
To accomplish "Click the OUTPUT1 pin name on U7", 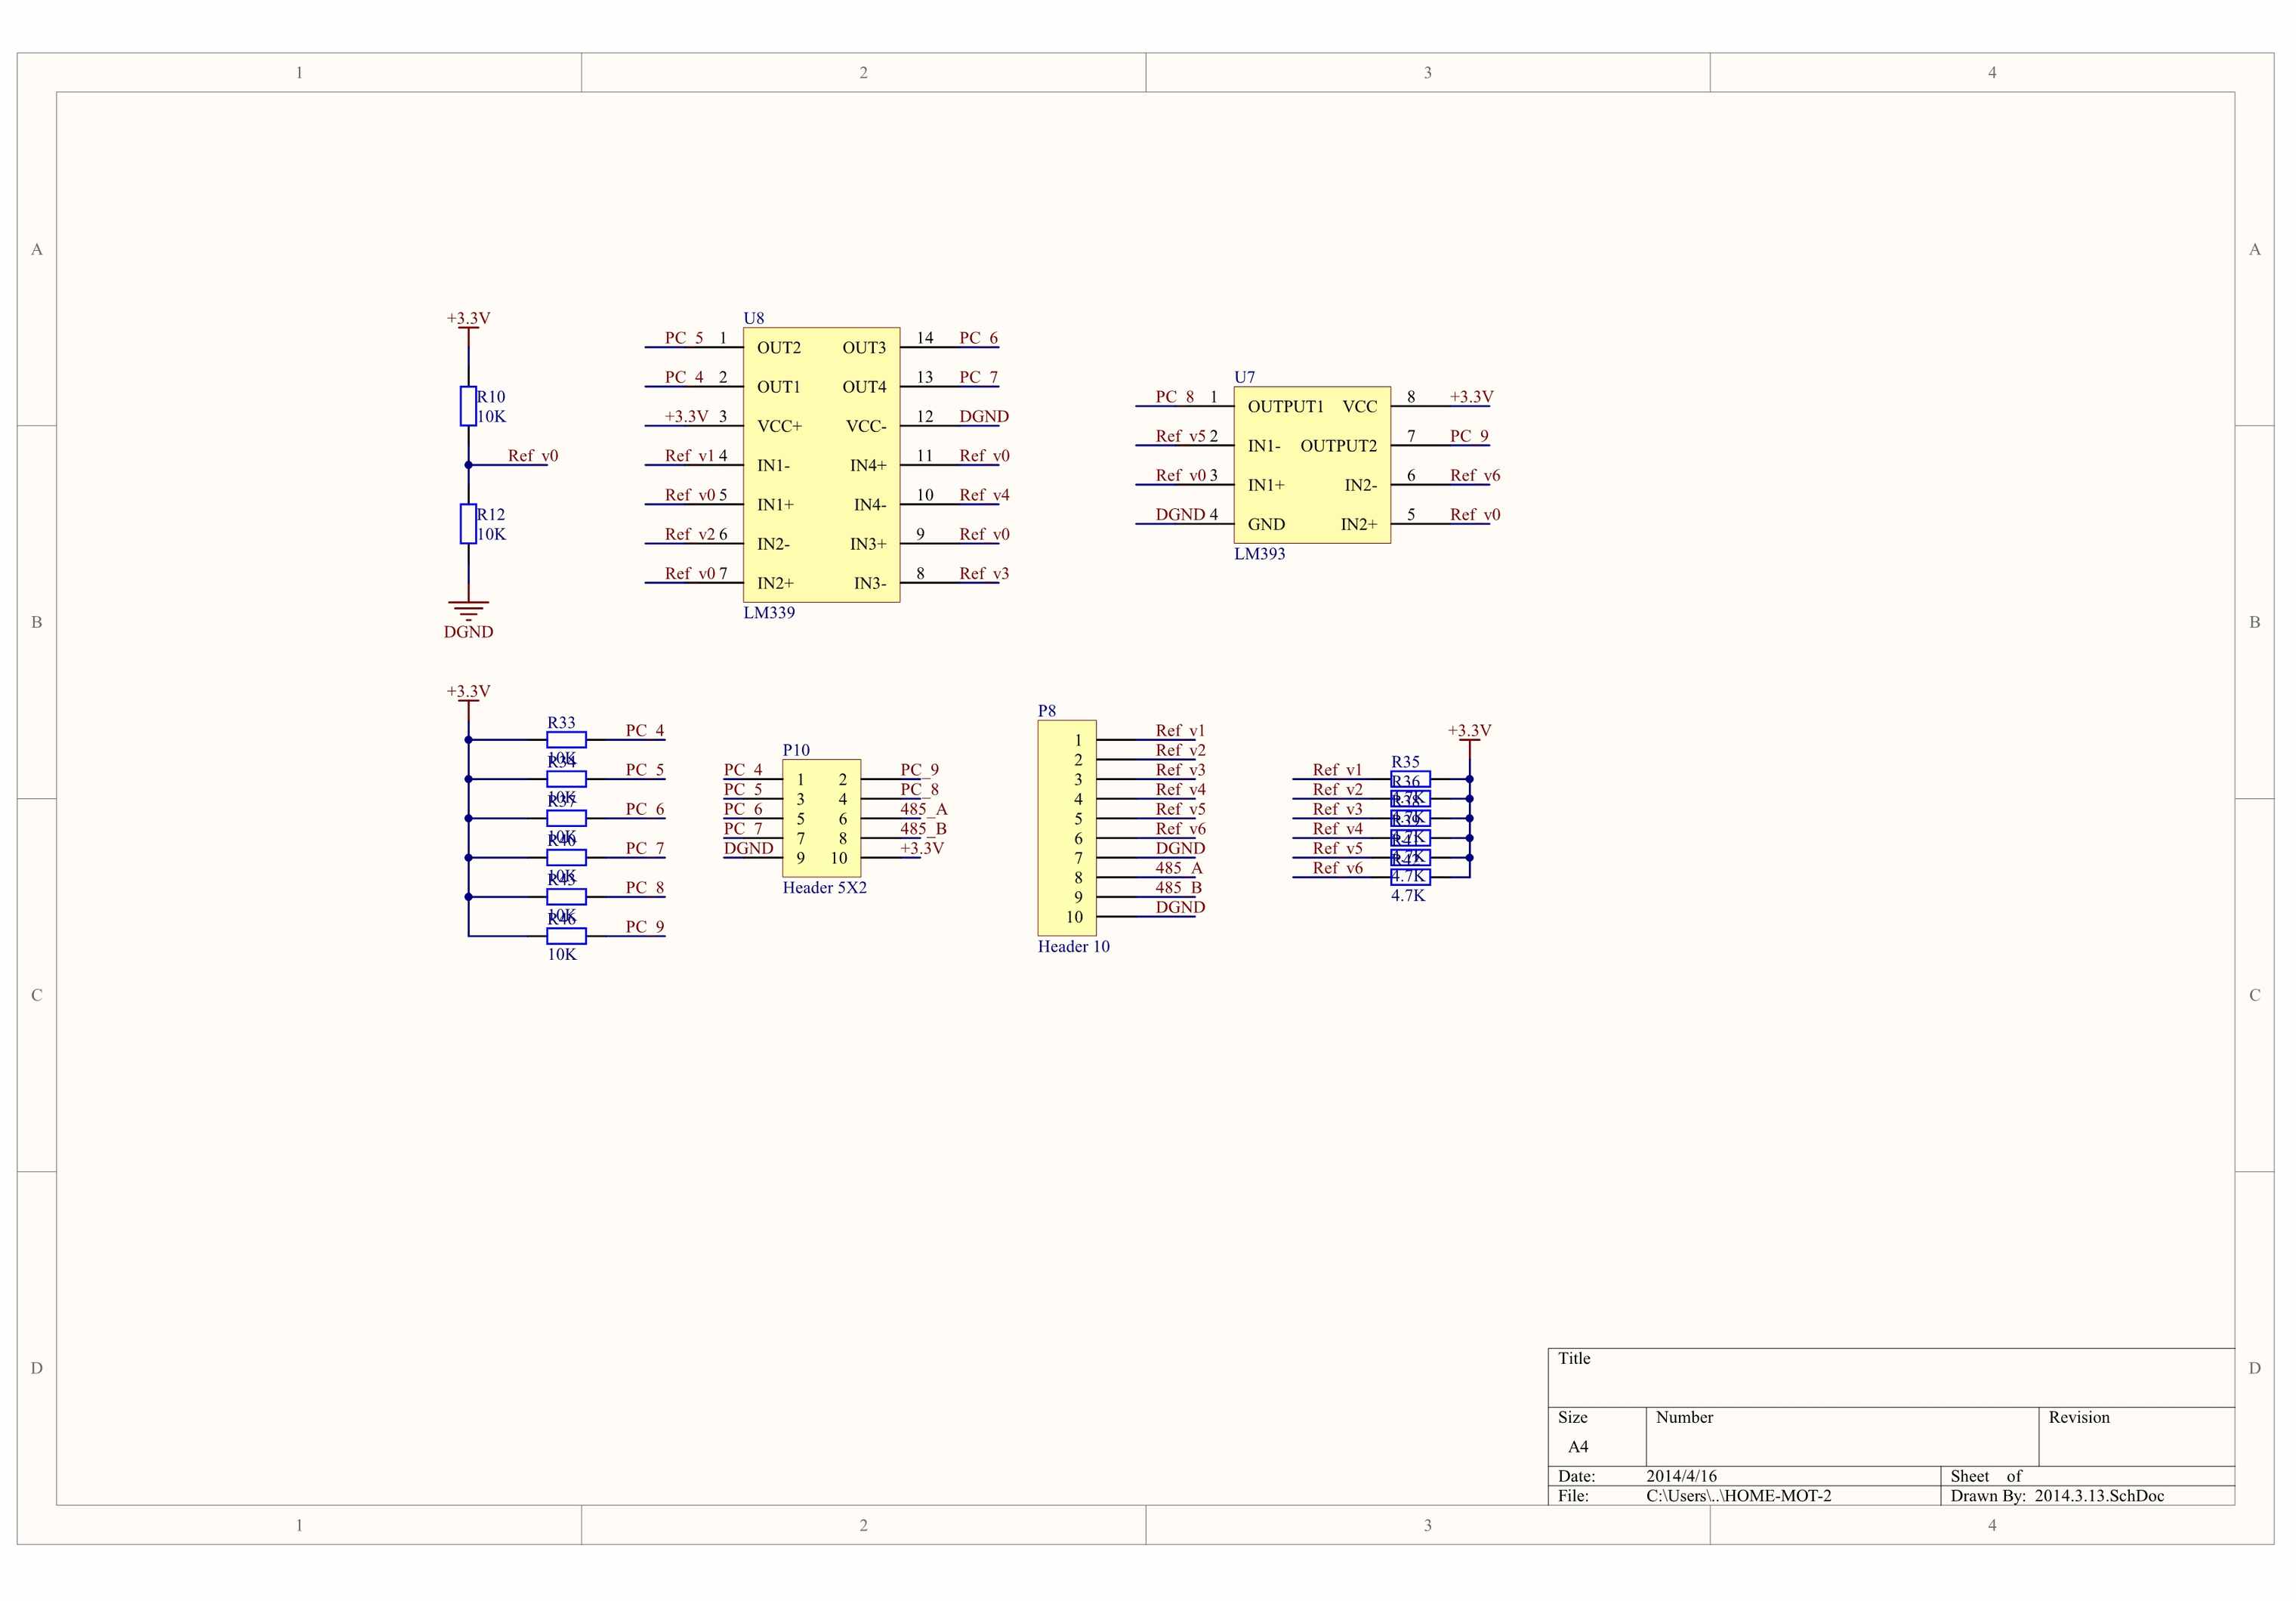I will pyautogui.click(x=1285, y=406).
